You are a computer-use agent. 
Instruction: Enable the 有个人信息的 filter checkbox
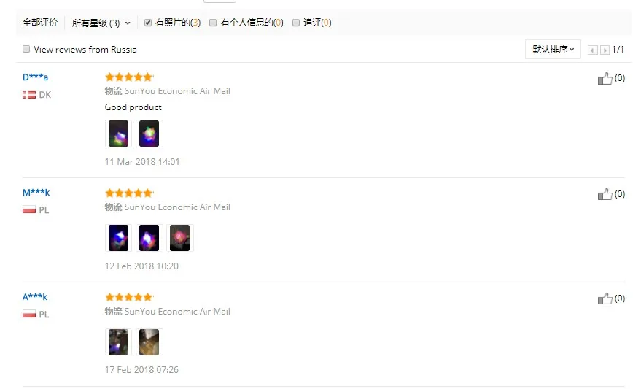(x=213, y=23)
